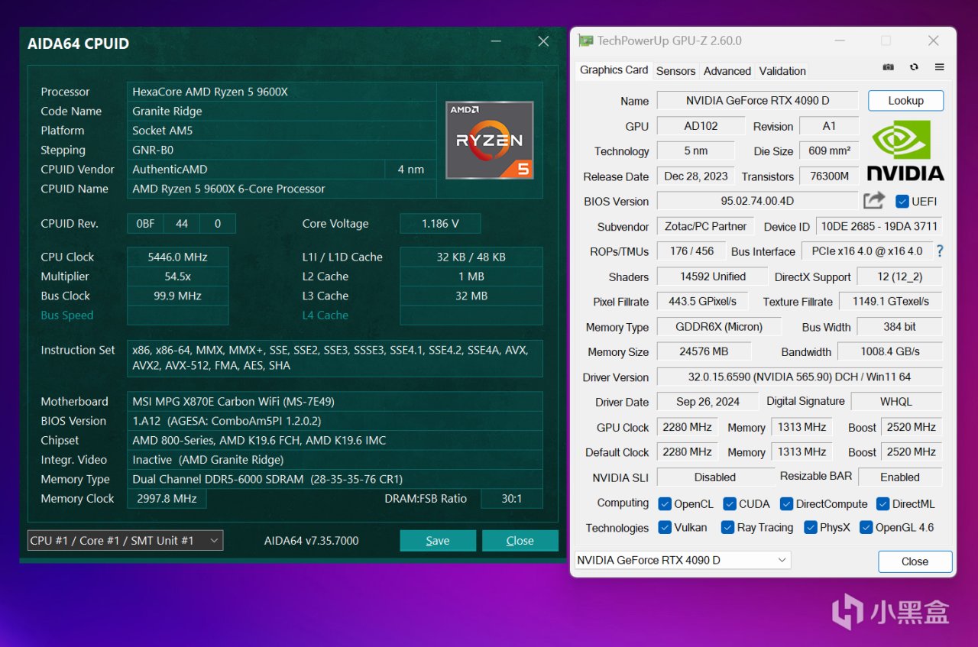The height and width of the screenshot is (647, 978).
Task: Switch to the Validation tab
Action: [782, 71]
